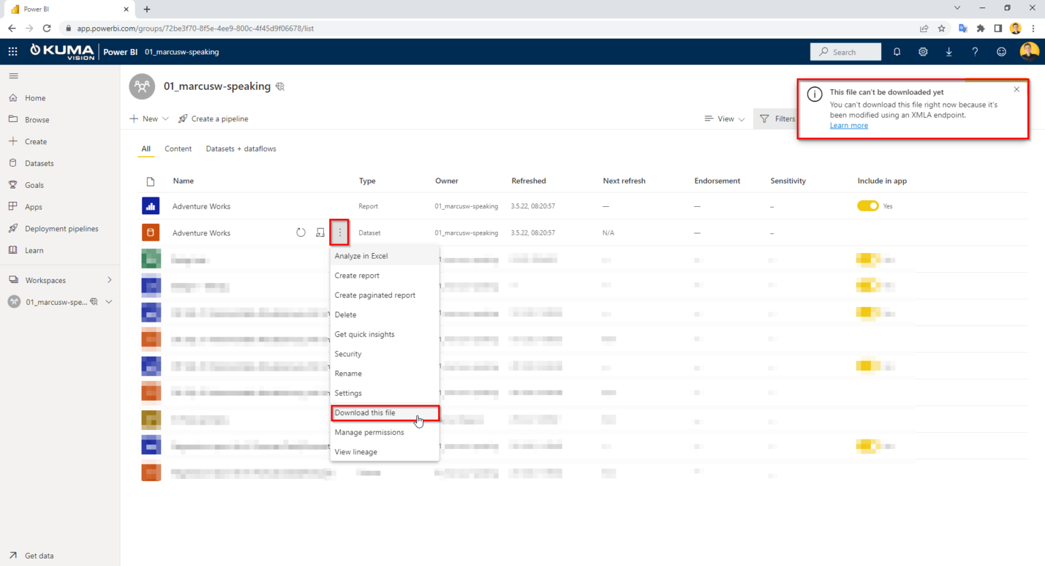1045x566 pixels.
Task: Click the Learn more link in the notification
Action: click(x=849, y=125)
